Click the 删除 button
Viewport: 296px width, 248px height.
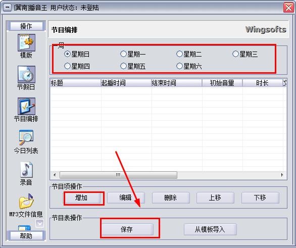pos(171,198)
